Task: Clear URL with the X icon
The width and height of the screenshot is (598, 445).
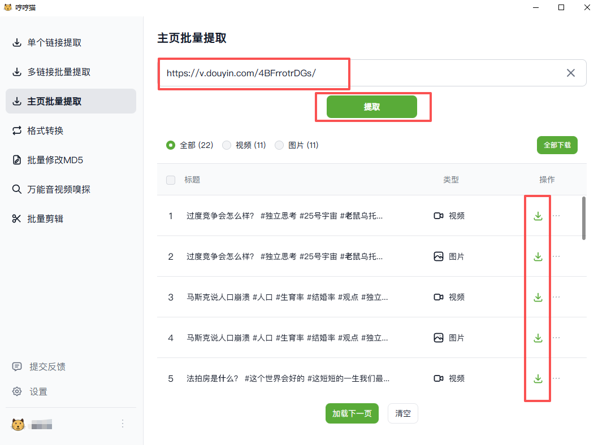Action: coord(571,73)
